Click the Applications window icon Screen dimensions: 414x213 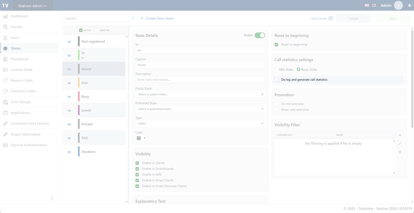tap(5, 113)
